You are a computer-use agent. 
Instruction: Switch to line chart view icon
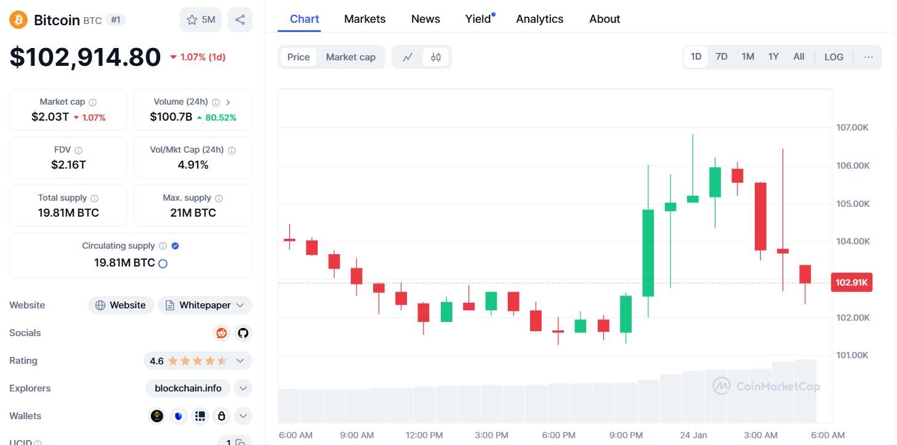coord(408,57)
